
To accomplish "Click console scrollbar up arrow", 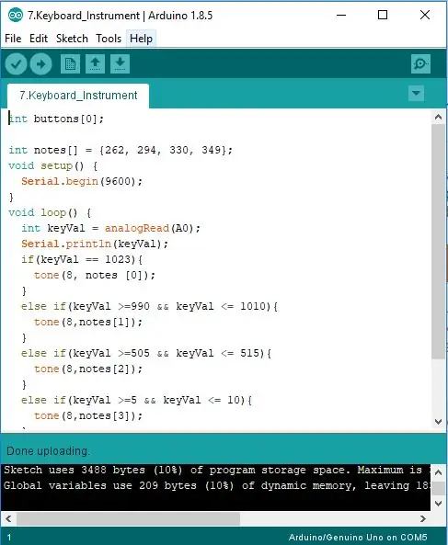I will 438,472.
